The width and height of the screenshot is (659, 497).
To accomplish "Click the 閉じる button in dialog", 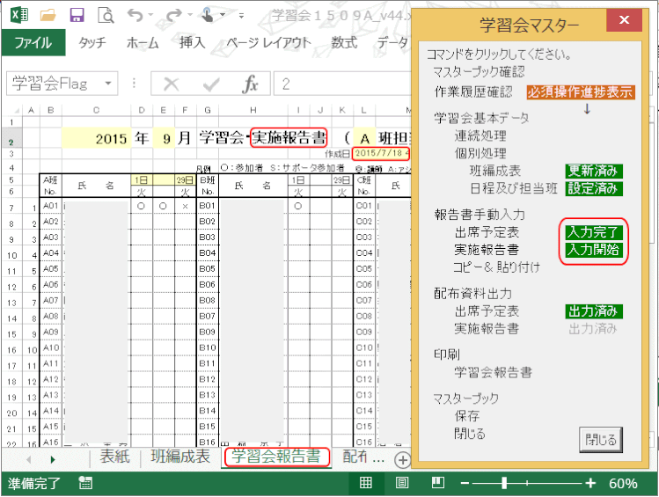I will [x=601, y=440].
